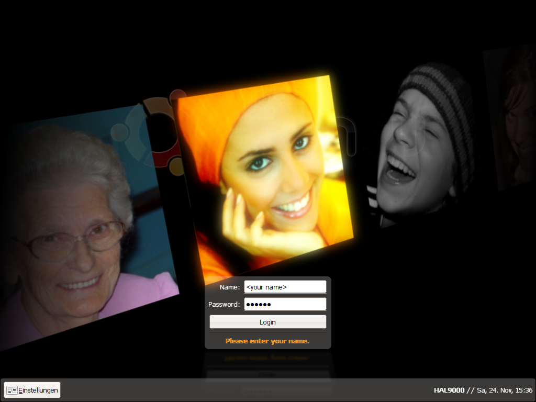The height and width of the screenshot is (402, 536).
Task: Open the Einstellungen menu button
Action: [32, 390]
